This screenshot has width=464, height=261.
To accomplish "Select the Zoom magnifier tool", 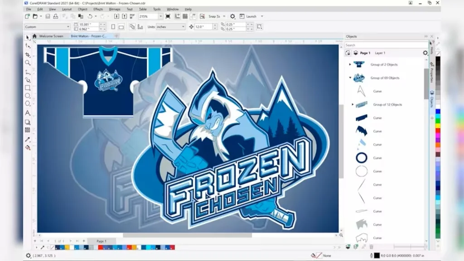I will [x=28, y=63].
